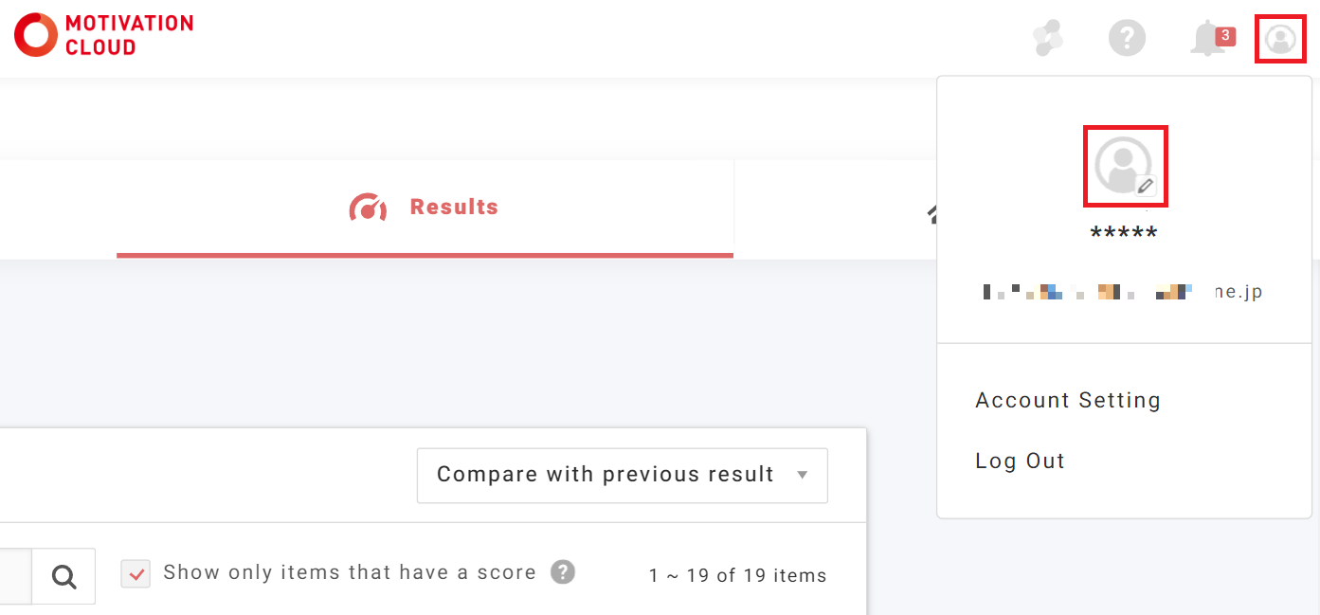The height and width of the screenshot is (615, 1320).
Task: Click the pencil edit icon on profile photo
Action: (1146, 186)
